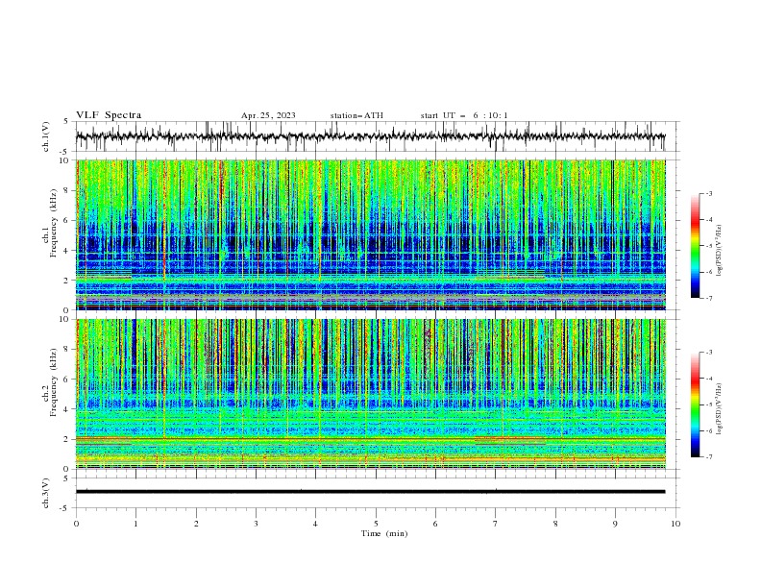Click the time axis tick label "1"
Screen dimensions: 761x588
click(135, 524)
